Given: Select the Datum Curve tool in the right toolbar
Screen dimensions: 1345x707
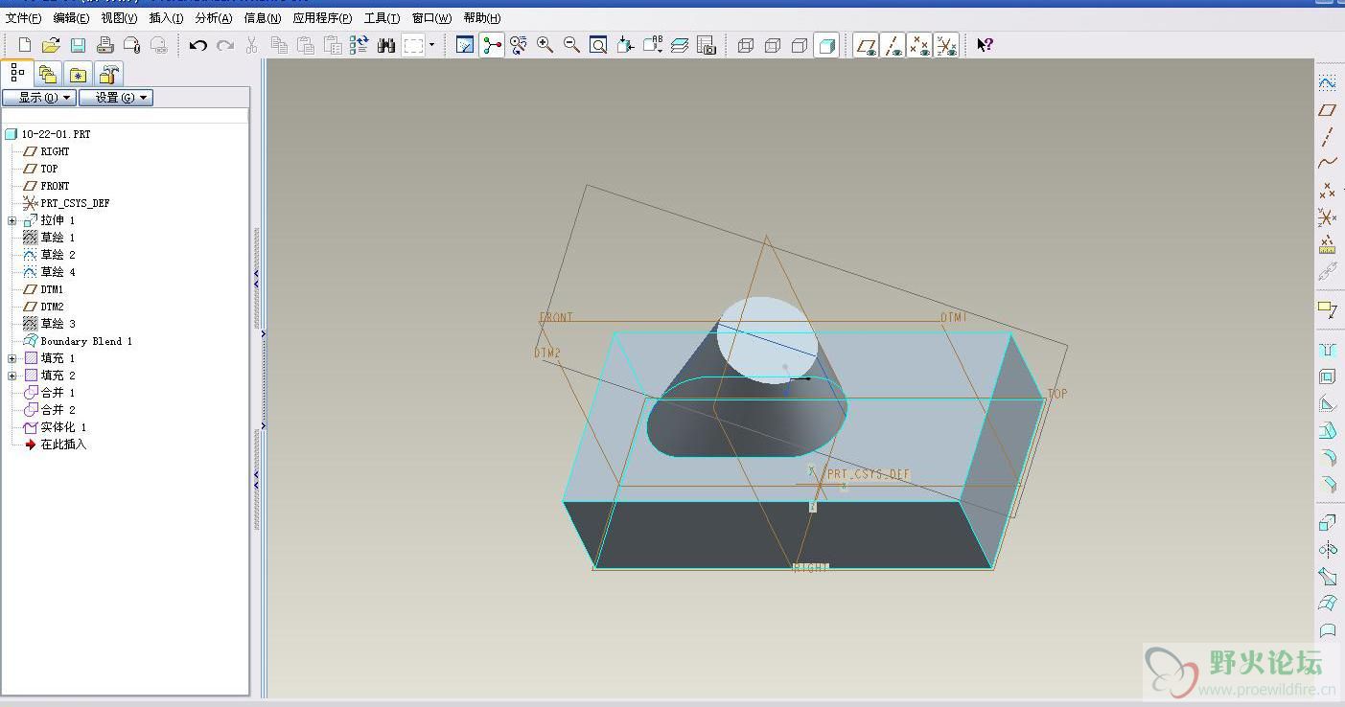Looking at the screenshot, I should [x=1328, y=164].
